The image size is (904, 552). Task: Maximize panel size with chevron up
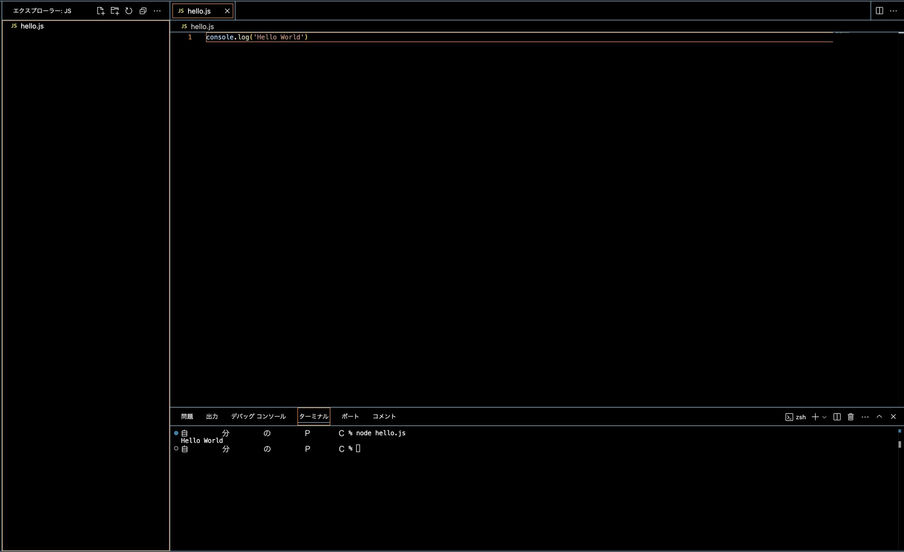pyautogui.click(x=879, y=417)
